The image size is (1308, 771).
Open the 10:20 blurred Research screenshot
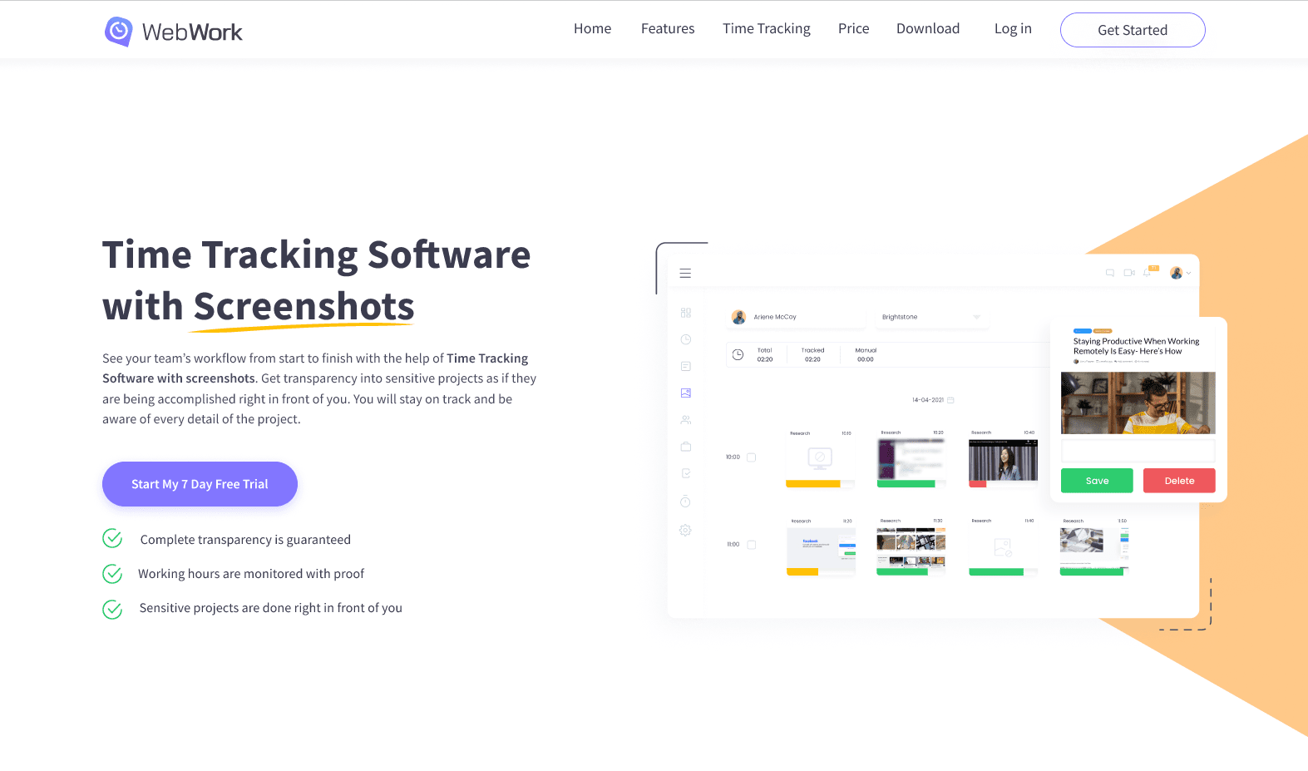pos(912,459)
